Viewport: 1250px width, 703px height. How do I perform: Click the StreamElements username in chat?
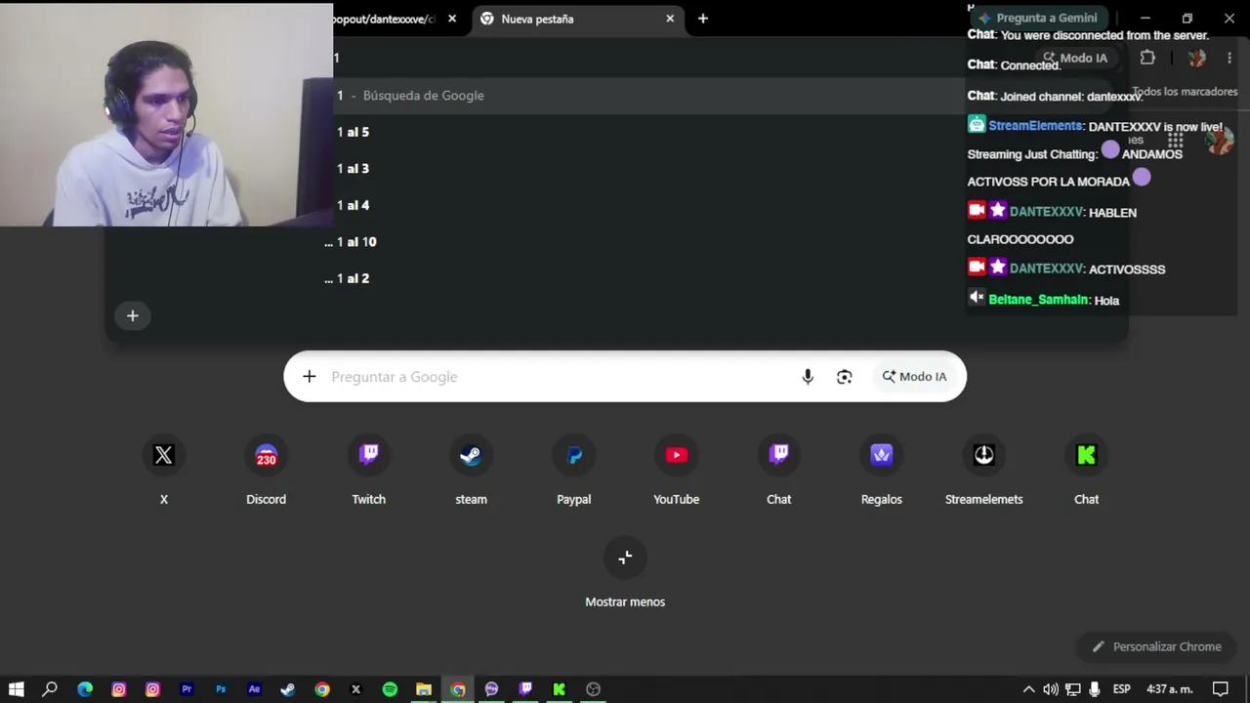1035,126
